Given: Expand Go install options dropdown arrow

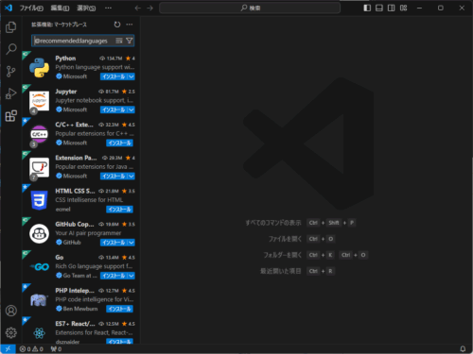Looking at the screenshot, I should point(131,276).
